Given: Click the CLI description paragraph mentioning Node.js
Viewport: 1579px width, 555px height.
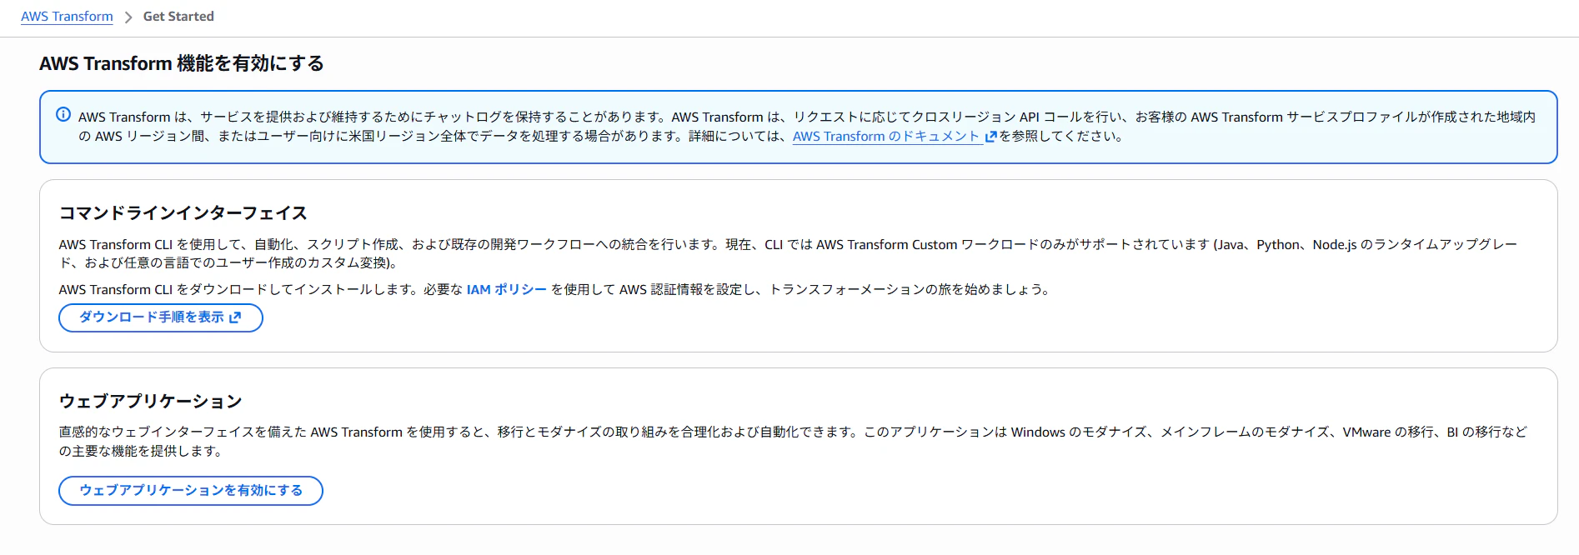Looking at the screenshot, I should pos(788,253).
